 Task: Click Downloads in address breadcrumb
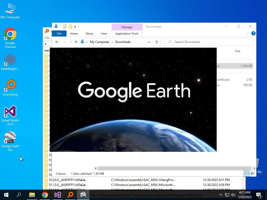point(123,42)
